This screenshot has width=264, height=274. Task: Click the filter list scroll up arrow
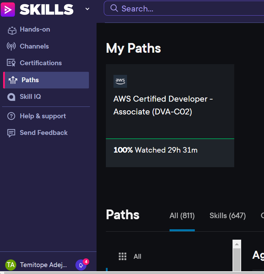[x=237, y=244]
